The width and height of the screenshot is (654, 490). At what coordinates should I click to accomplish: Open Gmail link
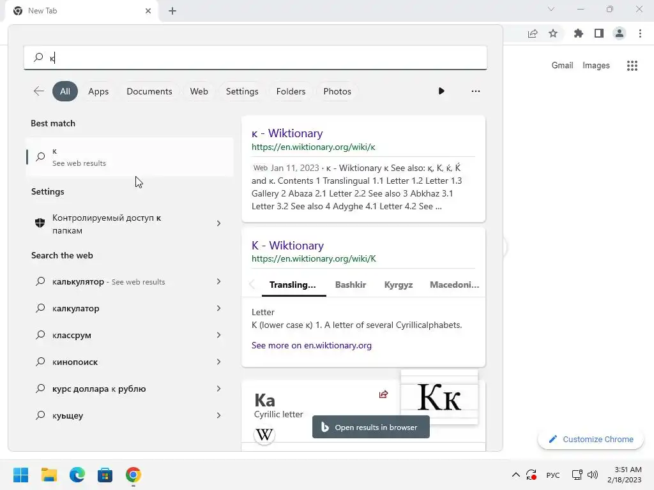(562, 66)
